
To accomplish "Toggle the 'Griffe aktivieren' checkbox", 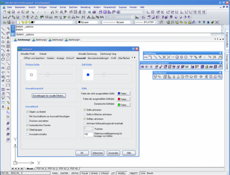I will 85,110.
